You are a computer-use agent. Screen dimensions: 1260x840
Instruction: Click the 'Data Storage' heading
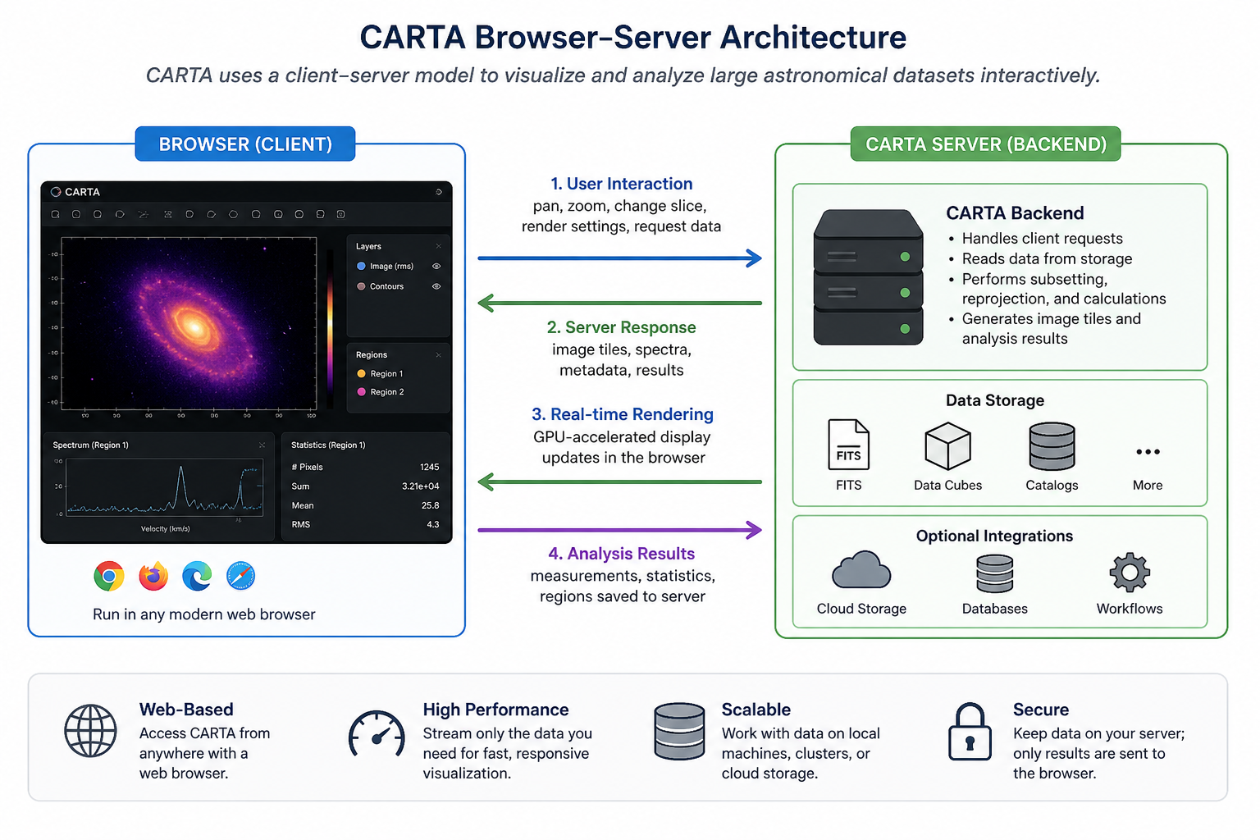(995, 400)
